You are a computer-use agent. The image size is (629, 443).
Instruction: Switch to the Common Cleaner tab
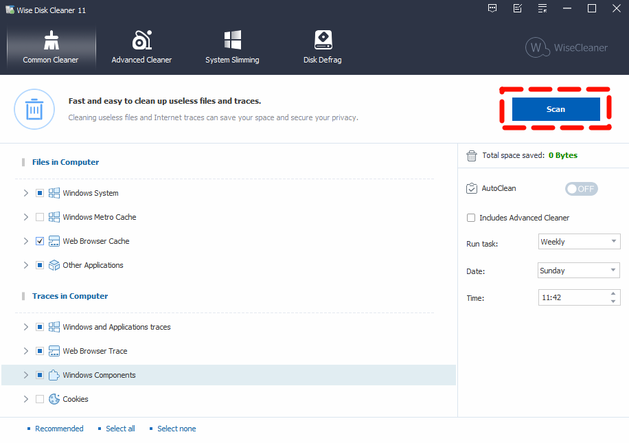click(x=51, y=47)
